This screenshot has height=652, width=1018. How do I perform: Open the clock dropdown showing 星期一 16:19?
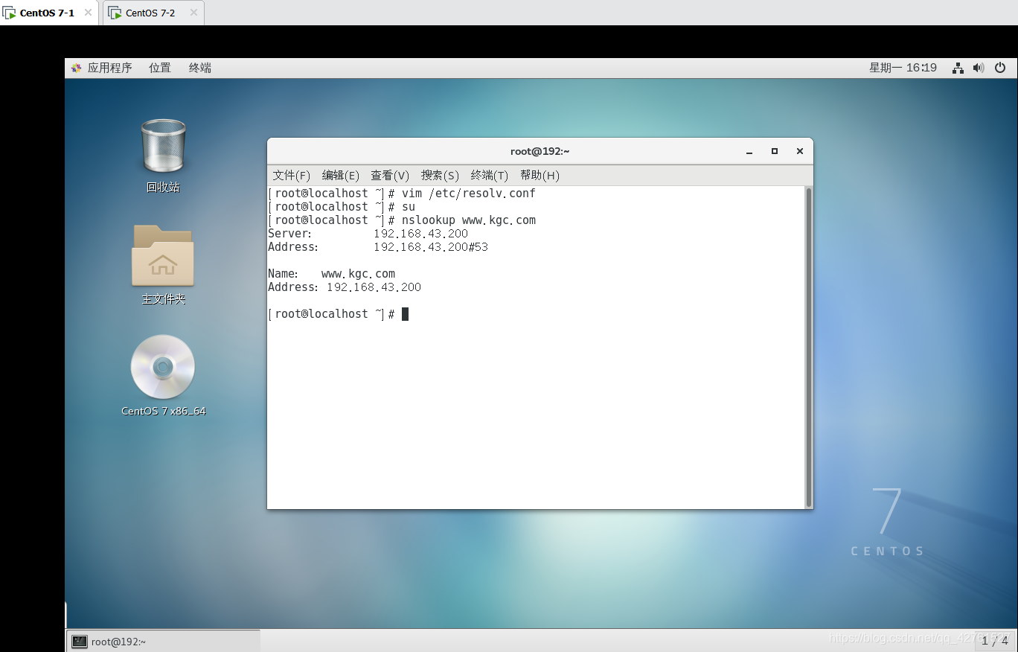point(903,67)
